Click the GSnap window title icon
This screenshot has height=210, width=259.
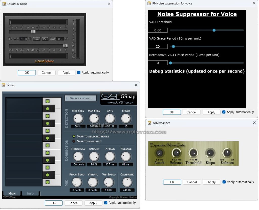(x=4, y=85)
